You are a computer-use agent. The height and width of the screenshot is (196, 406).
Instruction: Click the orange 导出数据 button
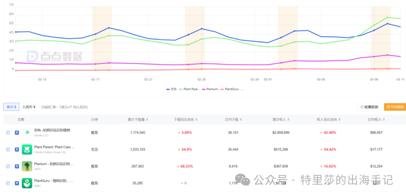(x=395, y=107)
